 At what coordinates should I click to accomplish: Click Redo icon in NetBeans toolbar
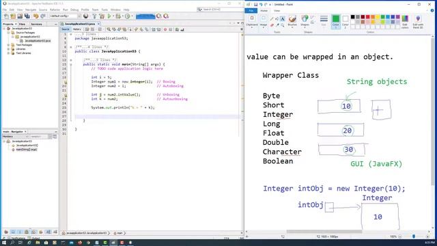[x=43, y=16]
